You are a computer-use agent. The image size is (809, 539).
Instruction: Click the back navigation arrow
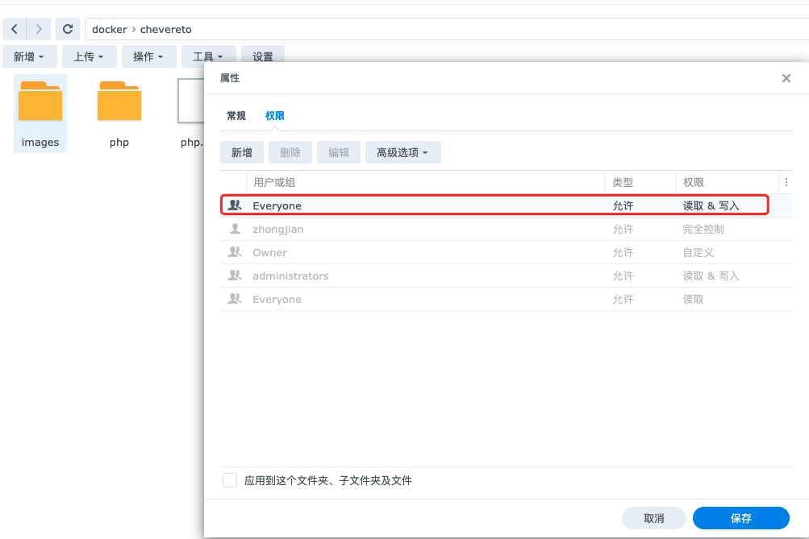15,30
